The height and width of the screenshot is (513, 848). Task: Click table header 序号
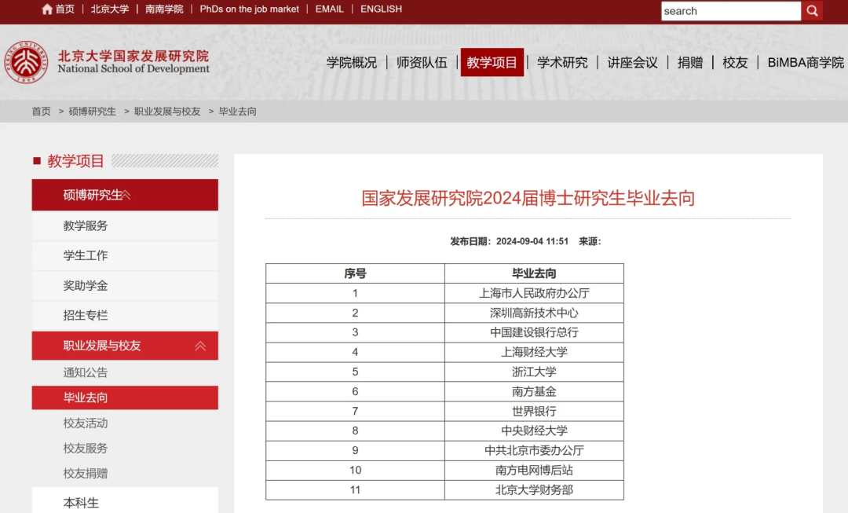[356, 273]
